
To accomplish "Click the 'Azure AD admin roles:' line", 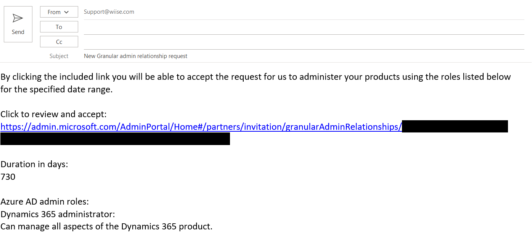I will tap(45, 202).
